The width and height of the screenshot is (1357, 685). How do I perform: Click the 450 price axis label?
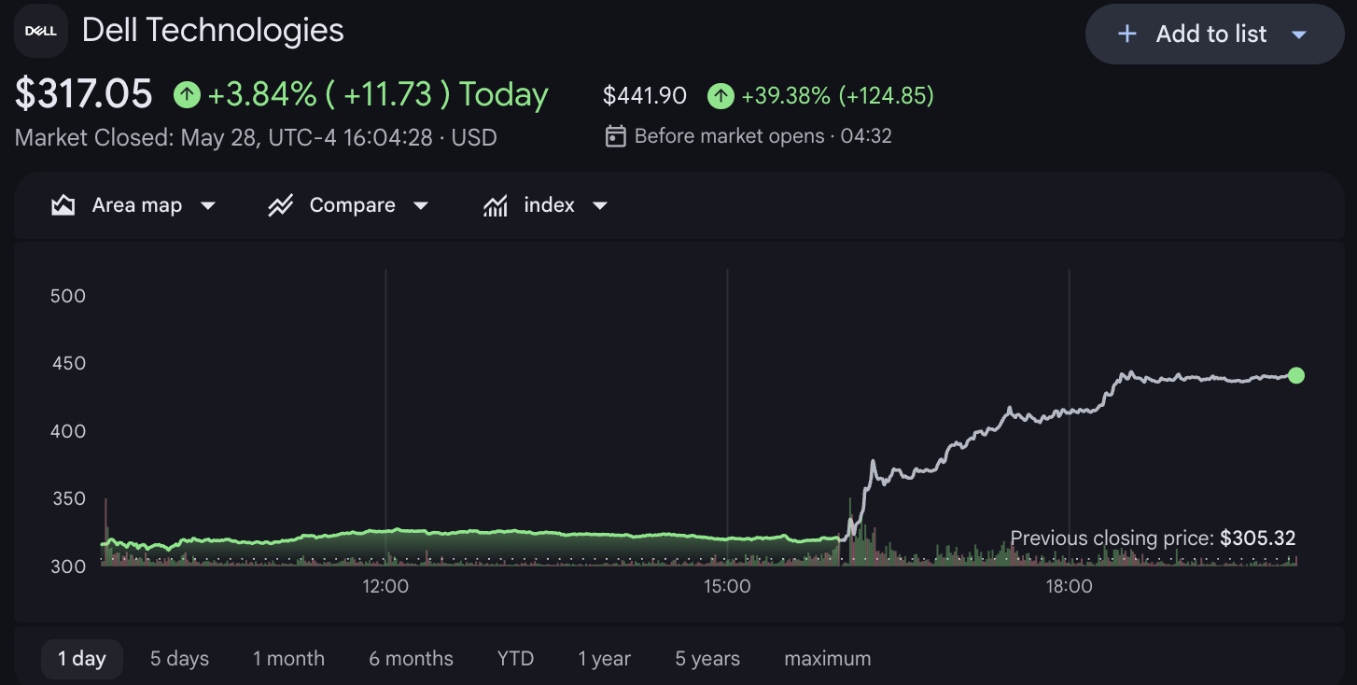pyautogui.click(x=67, y=363)
